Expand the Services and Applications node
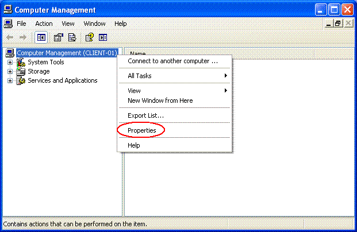Image resolution: width=357 pixels, height=232 pixels. (10, 80)
